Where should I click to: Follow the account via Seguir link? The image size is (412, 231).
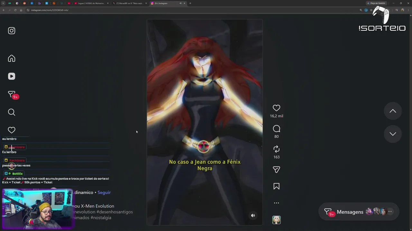tap(104, 193)
